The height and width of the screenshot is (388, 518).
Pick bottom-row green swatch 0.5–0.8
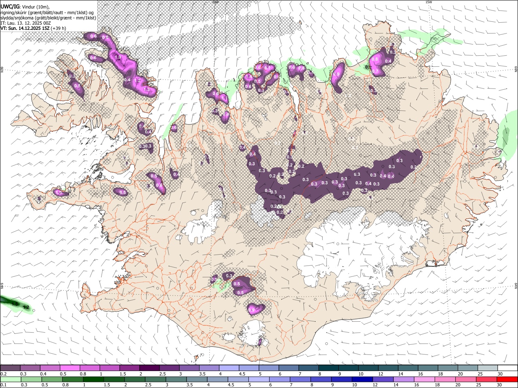(52, 380)
